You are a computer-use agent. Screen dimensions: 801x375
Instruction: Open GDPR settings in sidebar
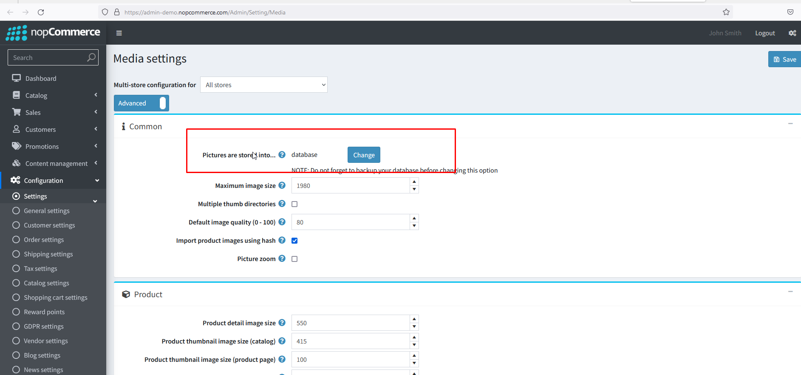(x=44, y=326)
